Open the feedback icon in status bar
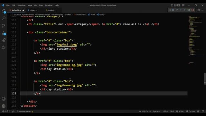Image resolution: width=206 pixels, height=116 pixels. tap(198, 111)
